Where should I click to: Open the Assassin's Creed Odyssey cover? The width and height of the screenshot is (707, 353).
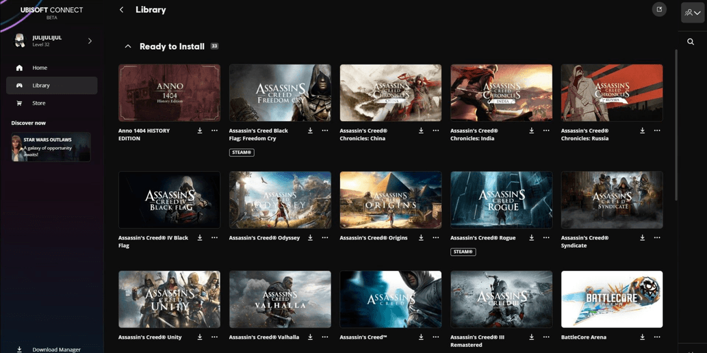click(280, 200)
